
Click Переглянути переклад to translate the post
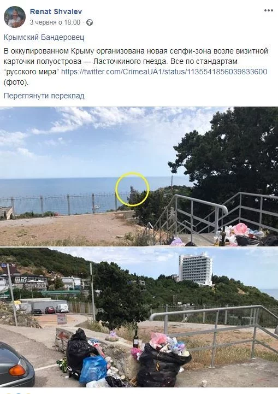[x=44, y=96]
